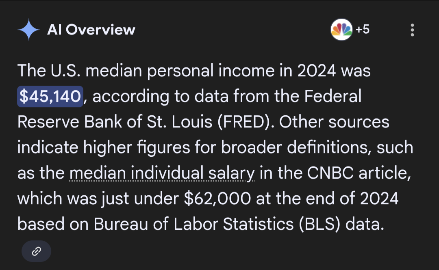Image resolution: width=439 pixels, height=270 pixels.
Task: Open the three-dot more options menu
Action: 413,30
